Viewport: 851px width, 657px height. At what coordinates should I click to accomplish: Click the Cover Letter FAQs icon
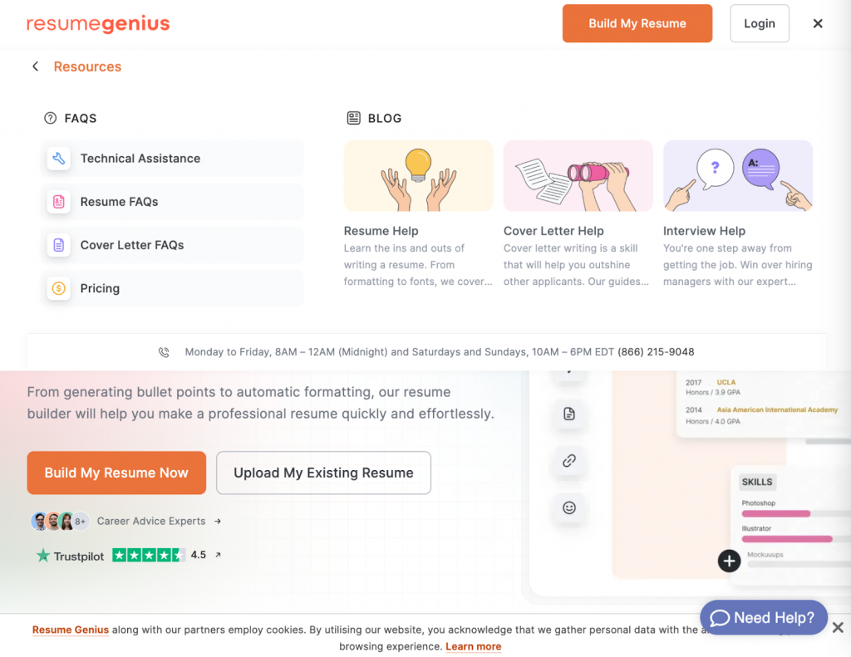click(x=58, y=245)
